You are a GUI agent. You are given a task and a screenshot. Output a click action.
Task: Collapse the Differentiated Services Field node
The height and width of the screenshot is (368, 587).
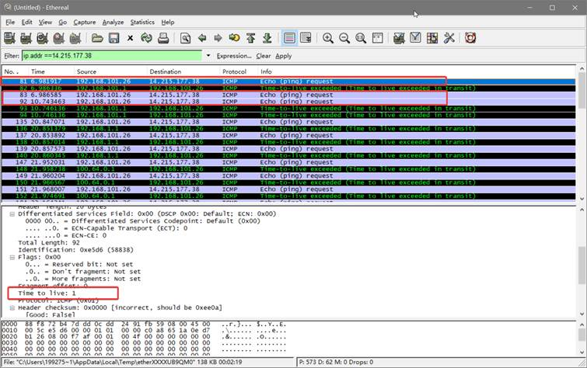point(12,214)
